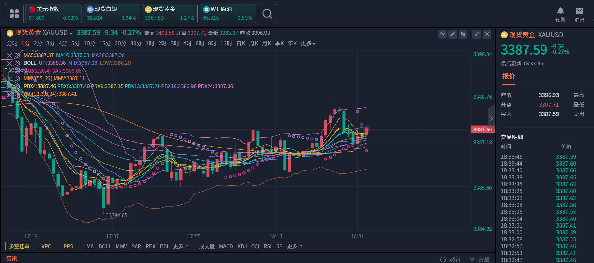Switch to 15分 timeframe tab

click(105, 44)
